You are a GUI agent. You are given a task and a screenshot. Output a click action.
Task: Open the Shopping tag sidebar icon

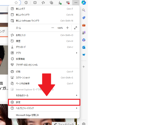click(x=84, y=18)
